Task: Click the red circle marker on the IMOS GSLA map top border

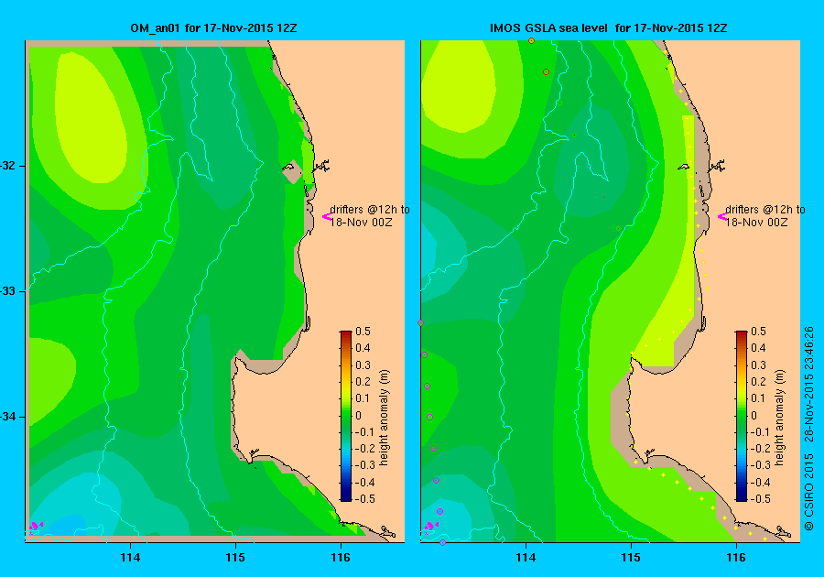Action: (x=531, y=40)
